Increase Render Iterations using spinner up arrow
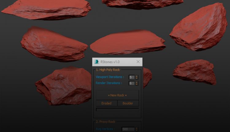 click(x=136, y=82)
